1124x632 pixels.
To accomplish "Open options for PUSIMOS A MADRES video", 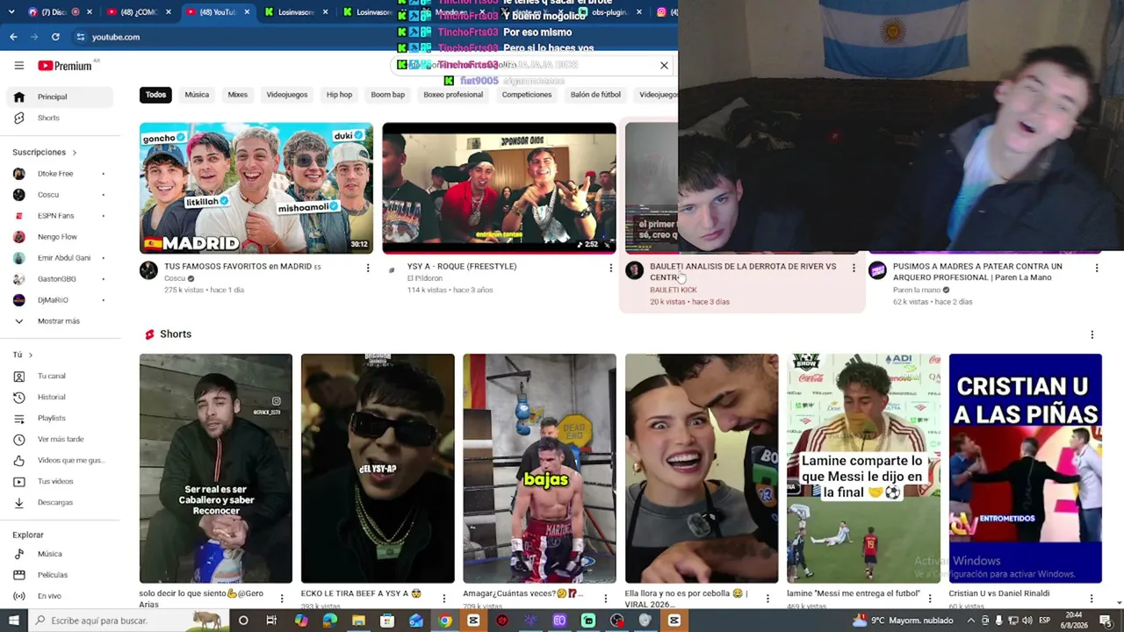I will 1097,268.
